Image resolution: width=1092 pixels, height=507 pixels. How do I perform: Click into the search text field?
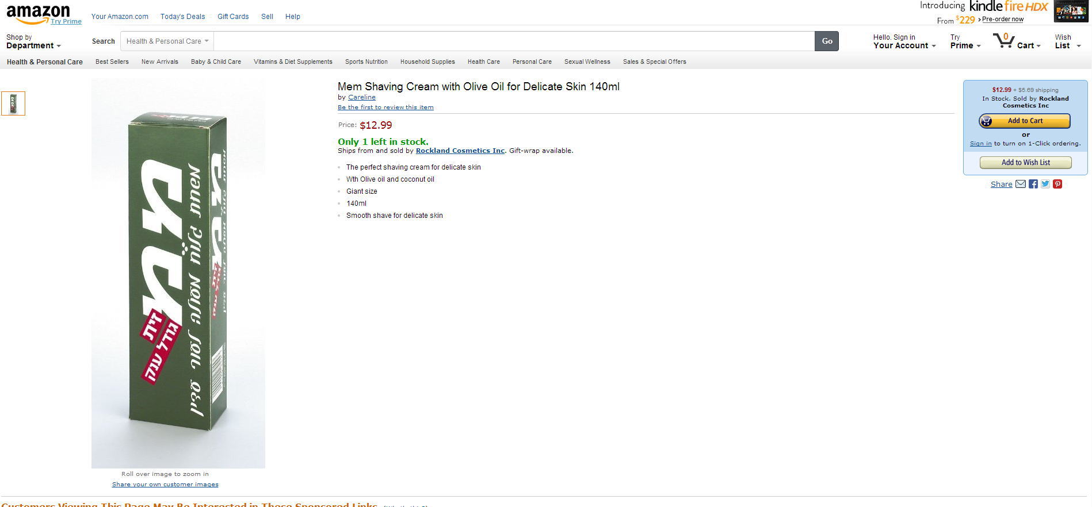513,41
